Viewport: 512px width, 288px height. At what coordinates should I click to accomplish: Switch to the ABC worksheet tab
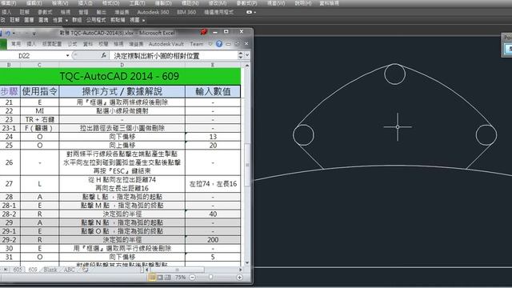pyautogui.click(x=70, y=270)
